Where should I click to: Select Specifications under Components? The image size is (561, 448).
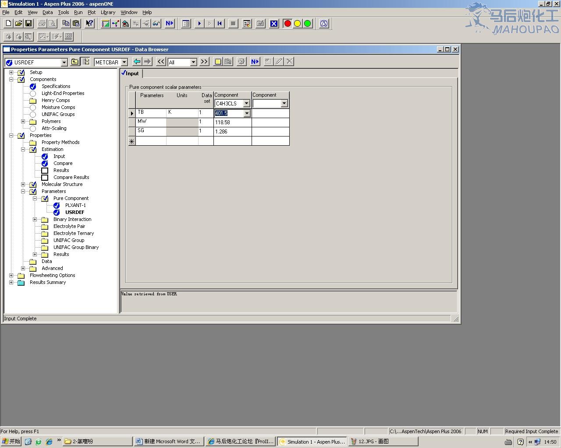[x=56, y=86]
